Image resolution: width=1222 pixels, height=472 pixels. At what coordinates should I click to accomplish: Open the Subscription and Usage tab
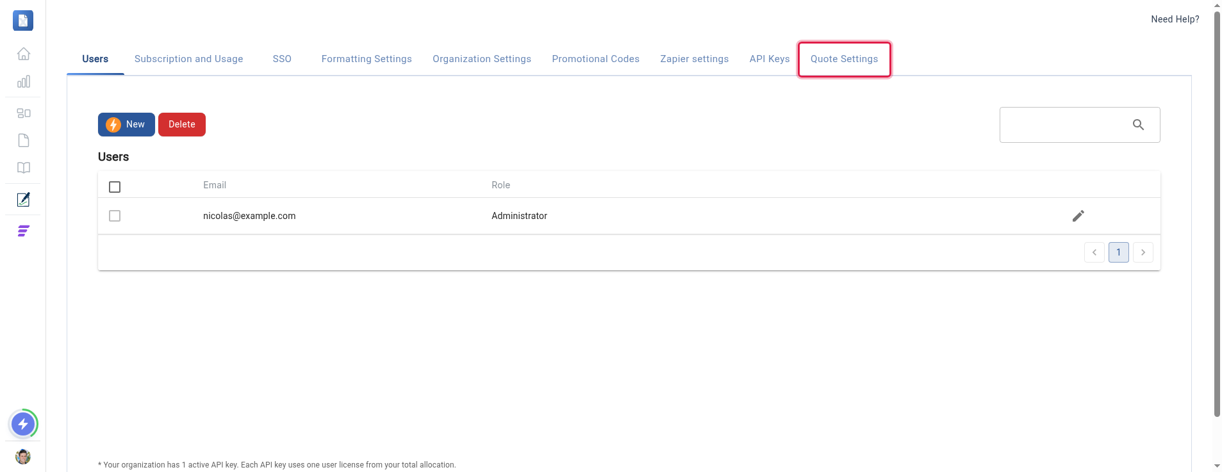[189, 59]
